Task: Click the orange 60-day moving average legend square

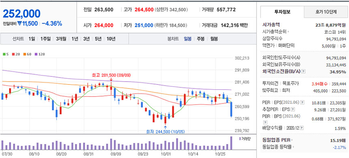Action: (x=24, y=54)
